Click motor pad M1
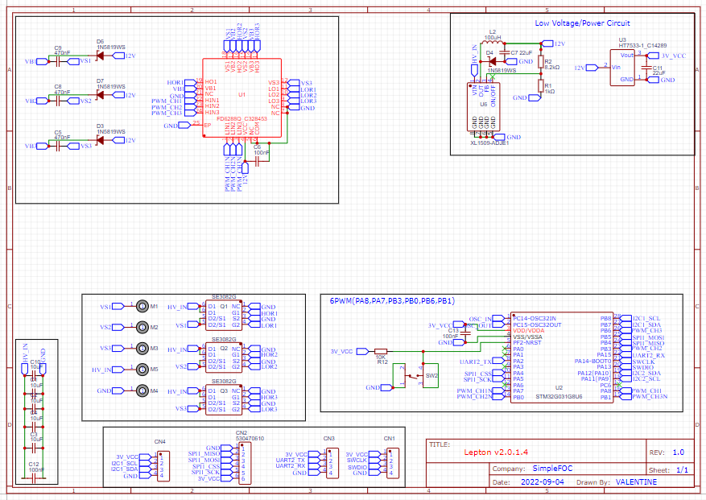Image resolution: width=706 pixels, height=500 pixels. click(x=142, y=306)
